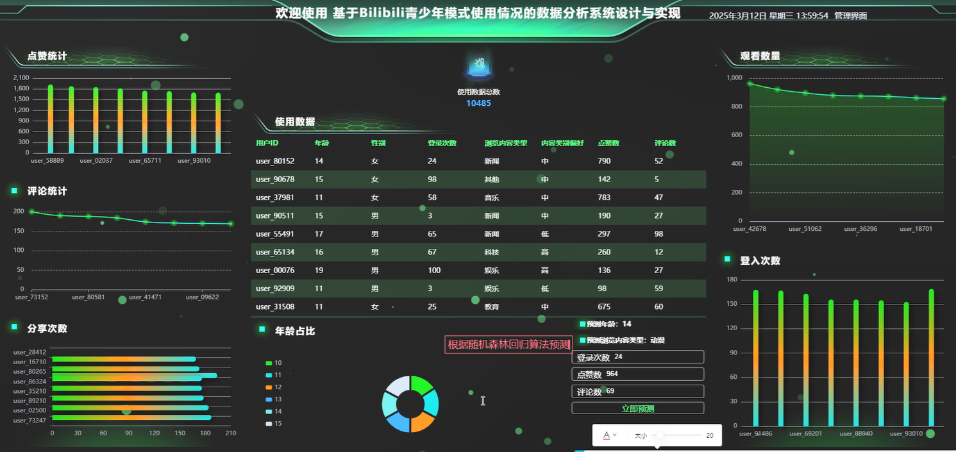Expand the font color dropdown arrow
This screenshot has height=452, width=956.
pos(615,435)
